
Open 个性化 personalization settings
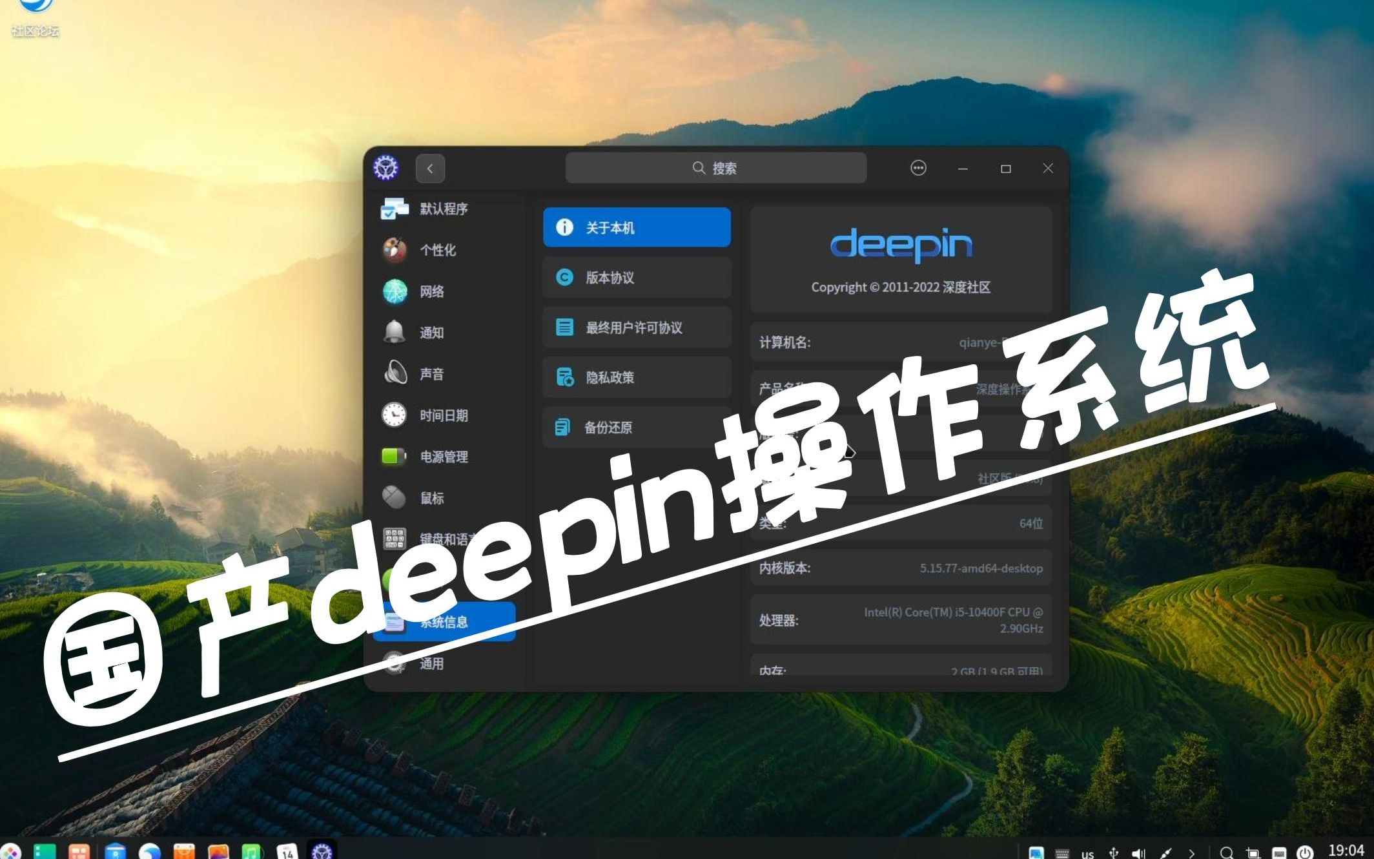[438, 250]
